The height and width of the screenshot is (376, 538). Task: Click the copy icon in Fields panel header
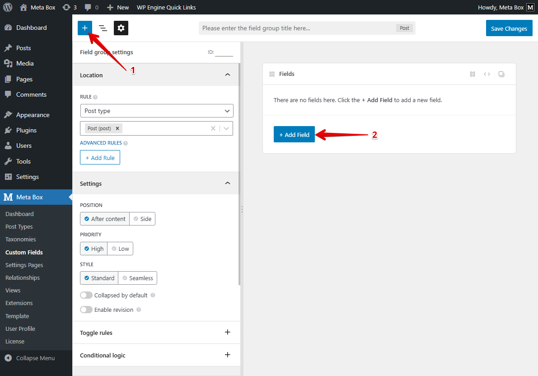[501, 74]
